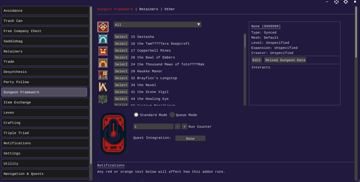This screenshot has width=360, height=182.
Task: Open the Quest Integration None selector
Action: pyautogui.click(x=190, y=139)
